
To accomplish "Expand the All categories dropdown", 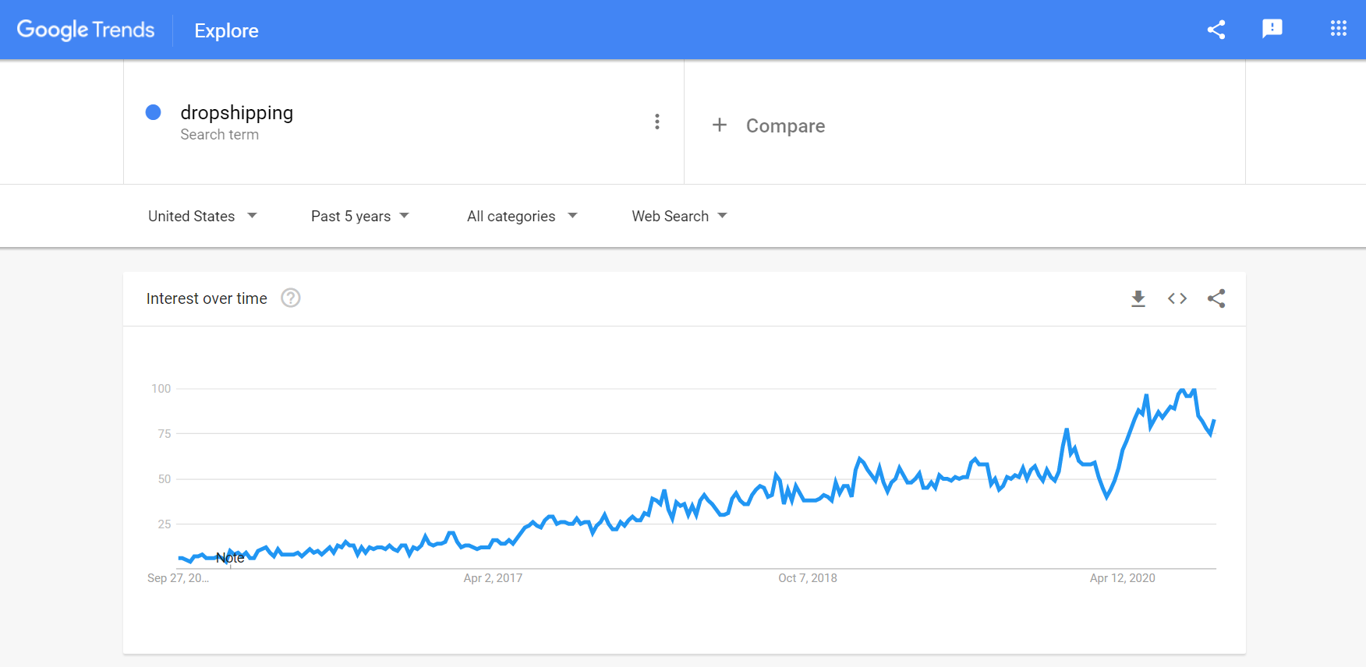I will (x=522, y=216).
